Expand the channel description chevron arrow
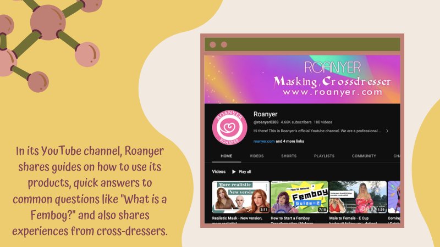The image size is (440, 247). coord(387,131)
